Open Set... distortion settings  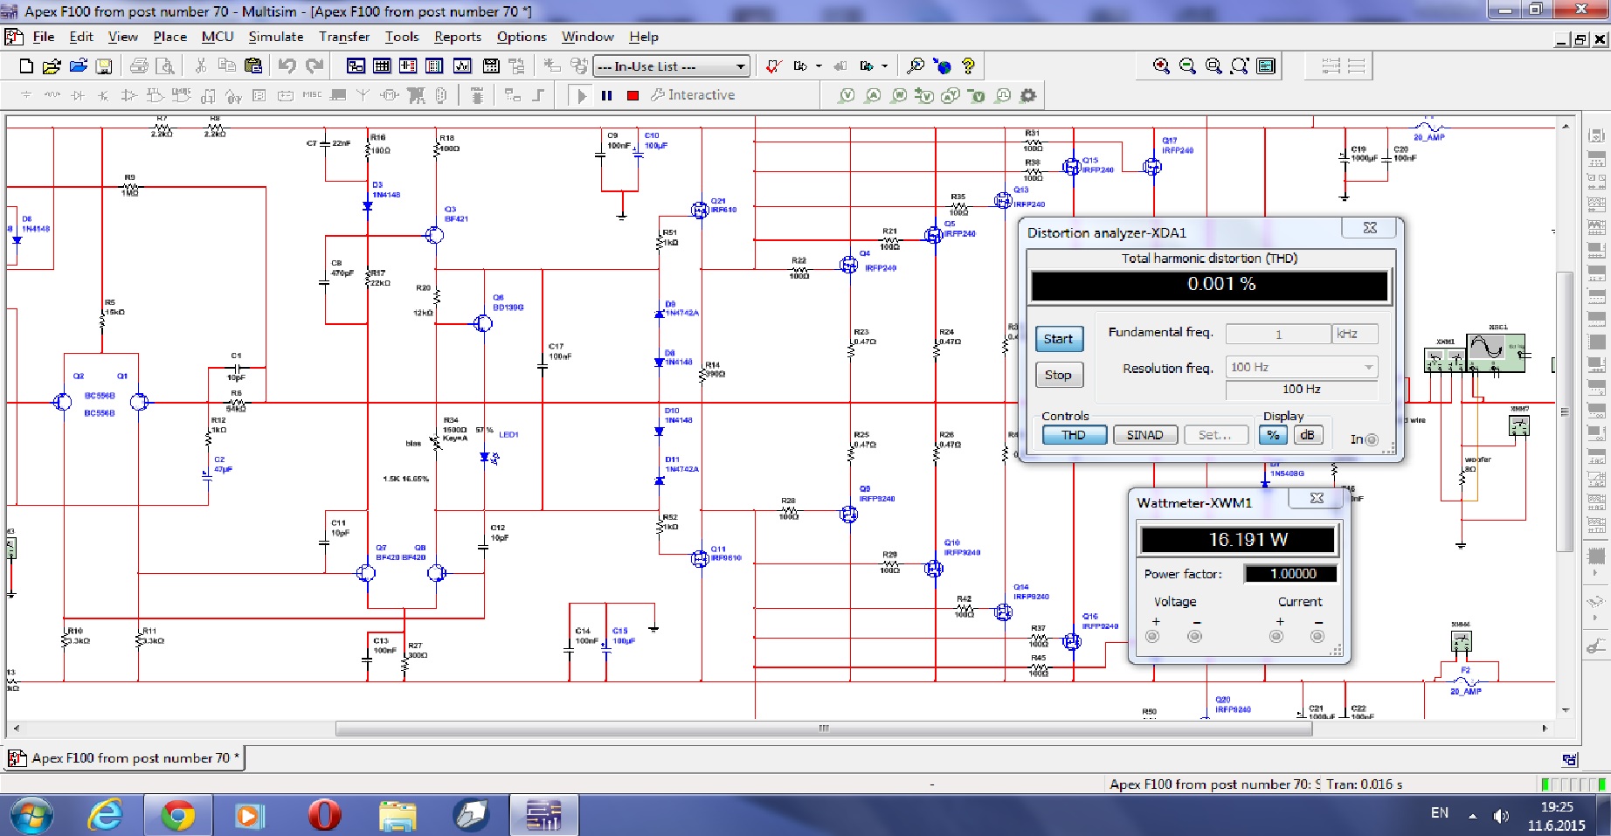tap(1215, 435)
